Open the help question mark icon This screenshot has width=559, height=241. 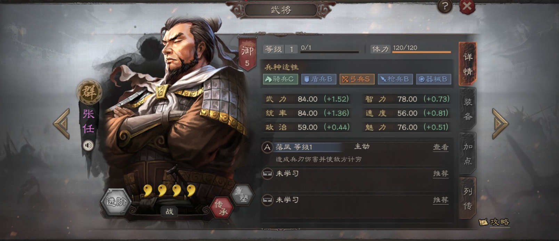pyautogui.click(x=445, y=6)
